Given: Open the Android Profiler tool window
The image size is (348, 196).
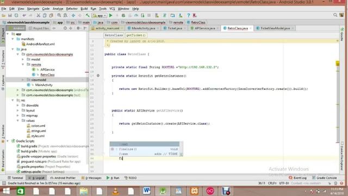Looking at the screenshot, I should [63, 178].
